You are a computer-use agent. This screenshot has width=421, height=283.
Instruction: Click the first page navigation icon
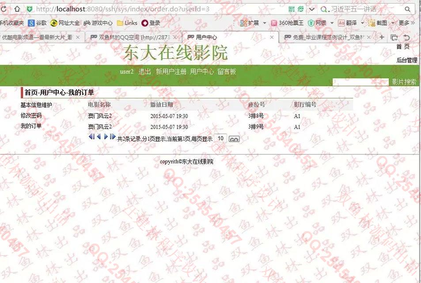click(91, 137)
